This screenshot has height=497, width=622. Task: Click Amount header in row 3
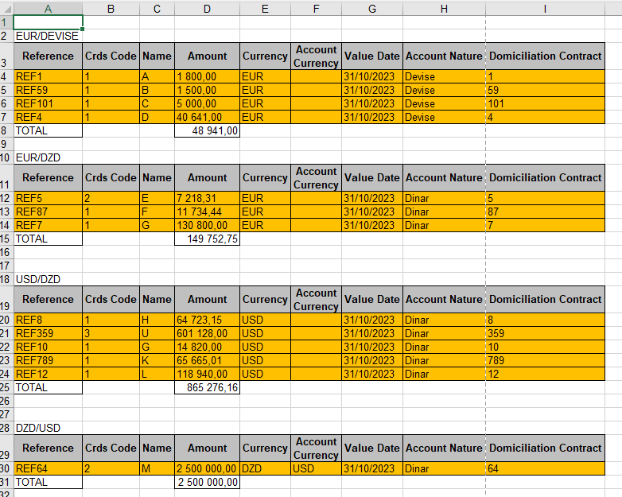click(207, 56)
